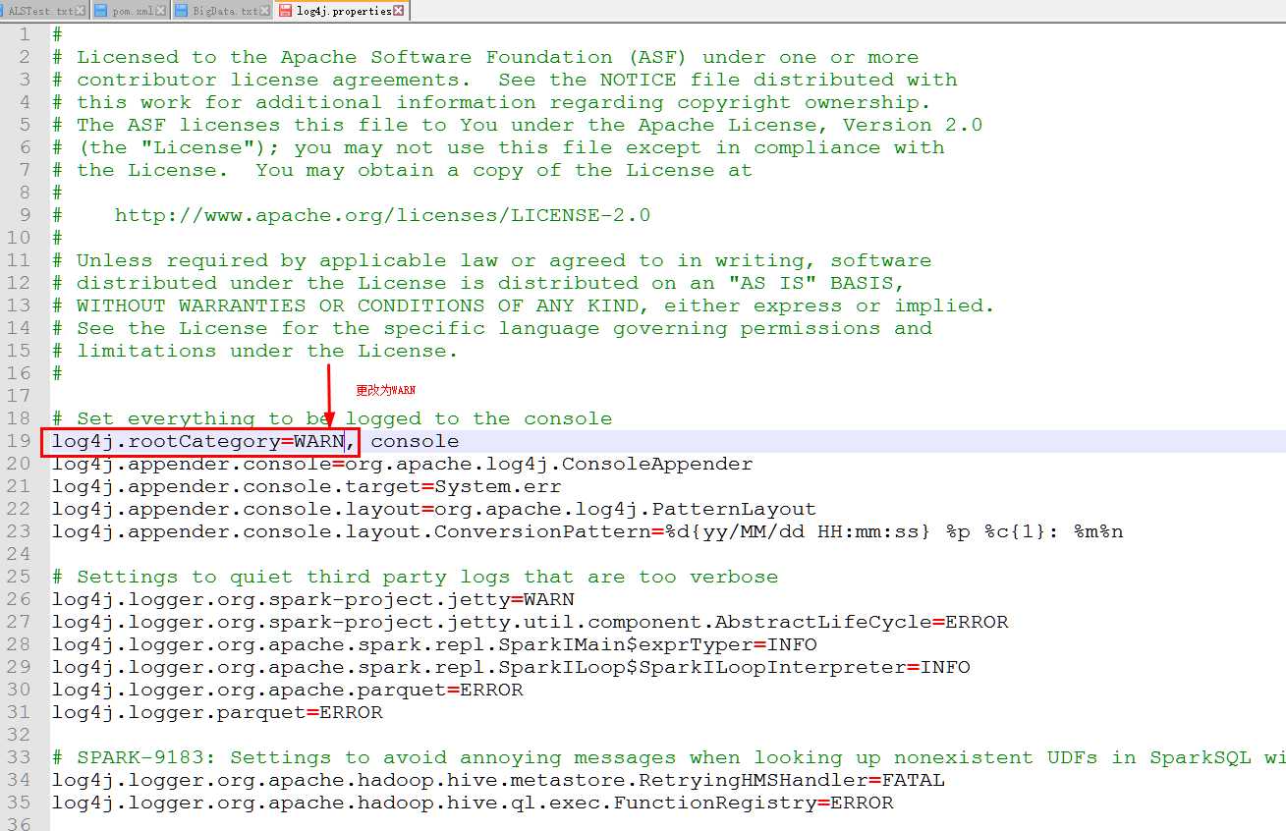
Task: Click System.err value on line 21
Action: click(x=498, y=486)
